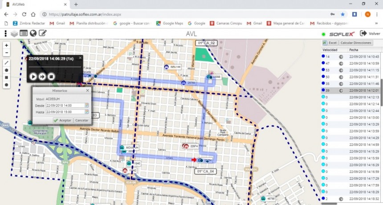
Task: Click direction arrow for highlighted 14:12:01 row
Action: (x=341, y=90)
